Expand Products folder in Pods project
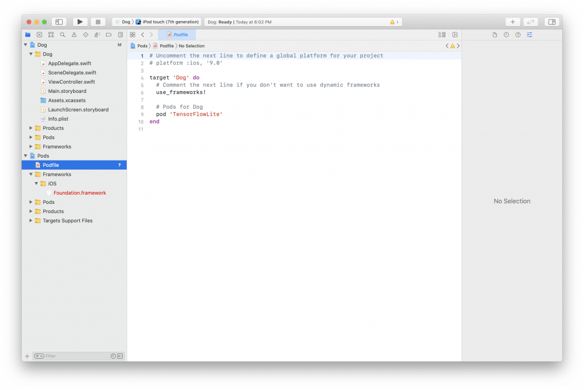 pos(31,211)
